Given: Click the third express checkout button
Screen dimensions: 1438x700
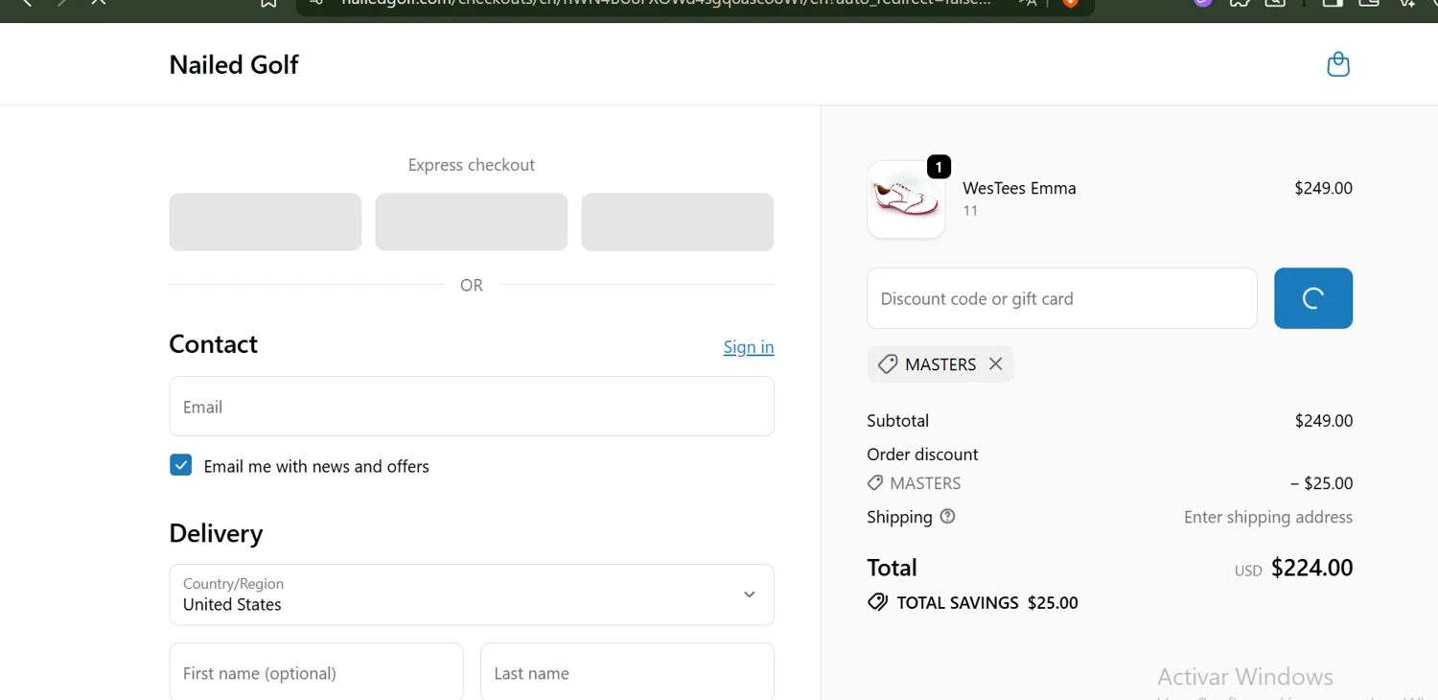Looking at the screenshot, I should click(x=678, y=222).
